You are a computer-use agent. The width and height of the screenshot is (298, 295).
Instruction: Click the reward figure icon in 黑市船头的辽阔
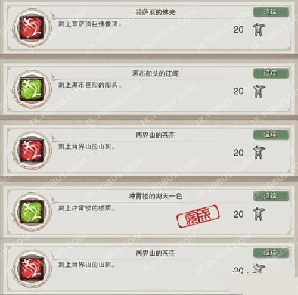259,91
